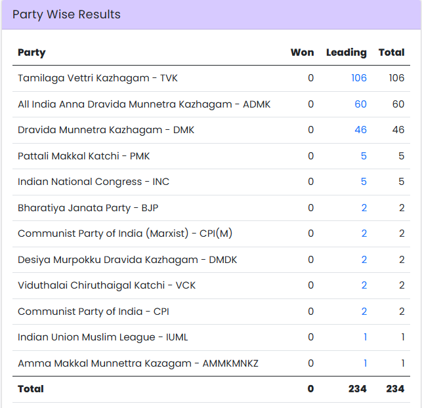Open DMDK leading count 2 link
This screenshot has width=422, height=408.
click(364, 260)
